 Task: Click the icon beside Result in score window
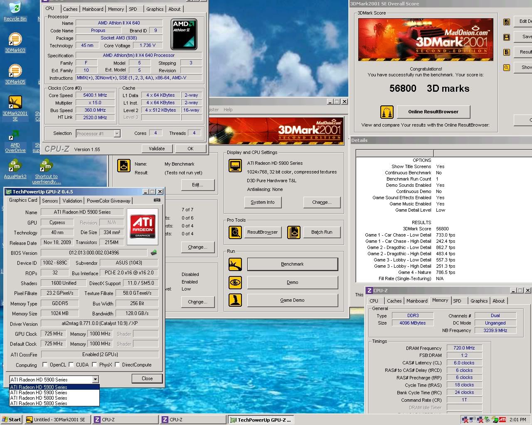click(507, 52)
